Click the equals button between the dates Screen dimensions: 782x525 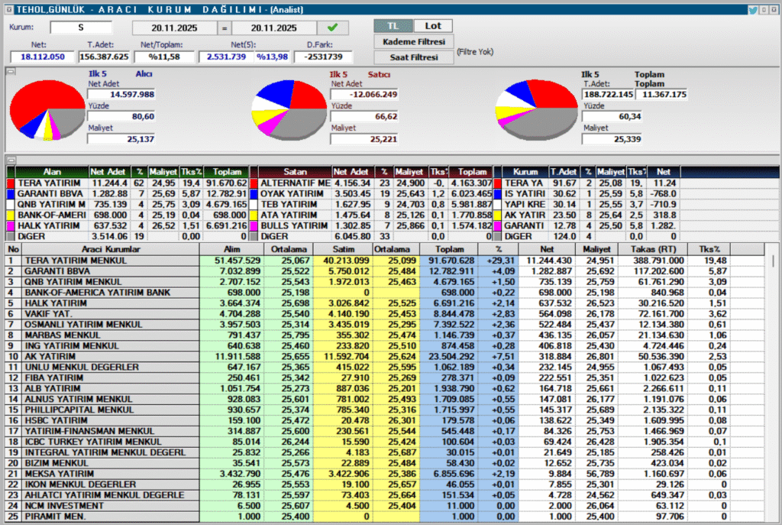click(x=225, y=28)
